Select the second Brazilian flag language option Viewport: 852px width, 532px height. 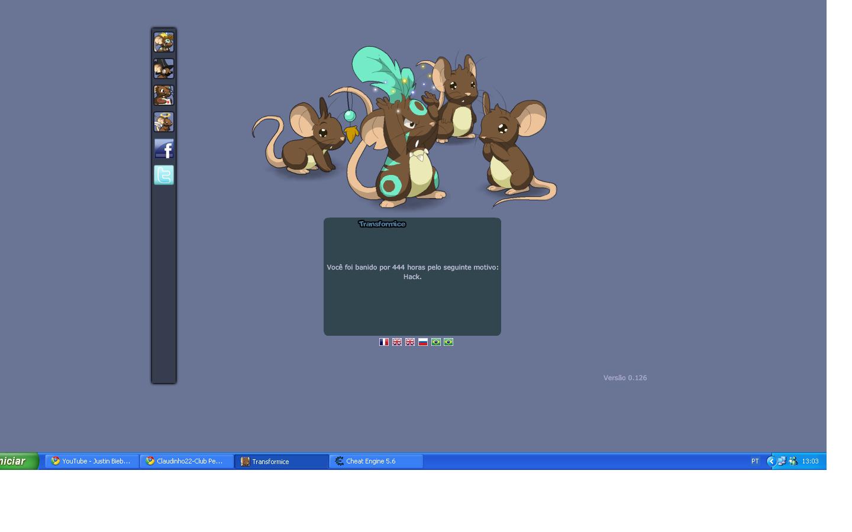tap(448, 342)
